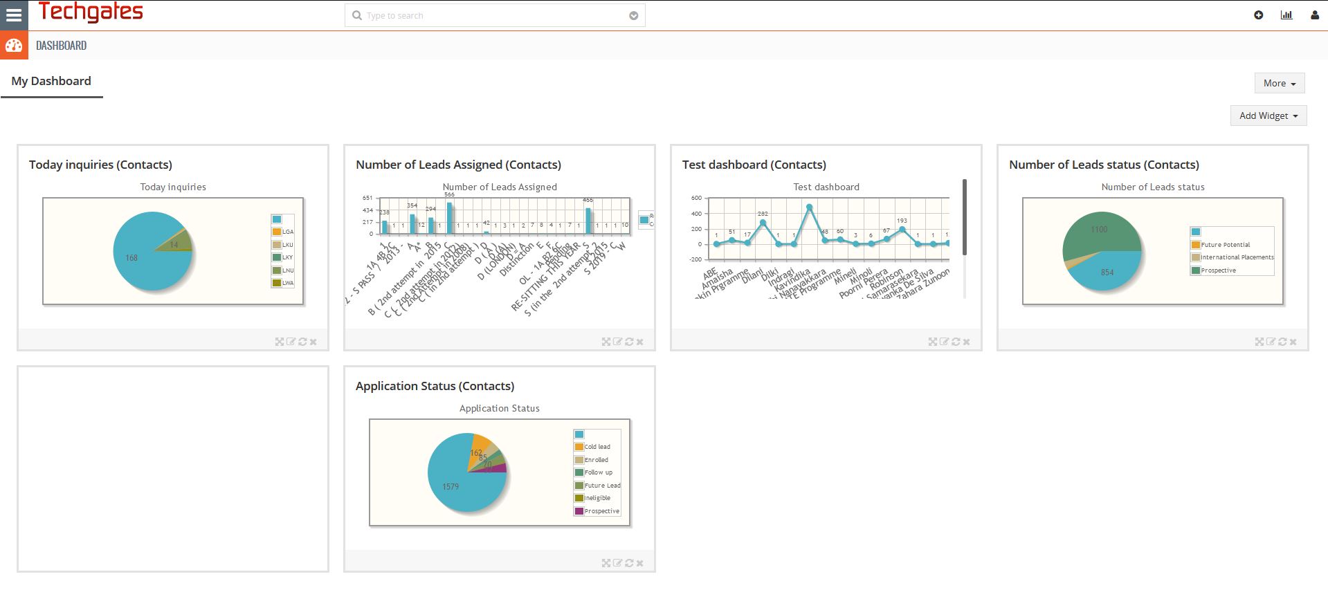
Task: Open the hamburger main menu
Action: (14, 15)
